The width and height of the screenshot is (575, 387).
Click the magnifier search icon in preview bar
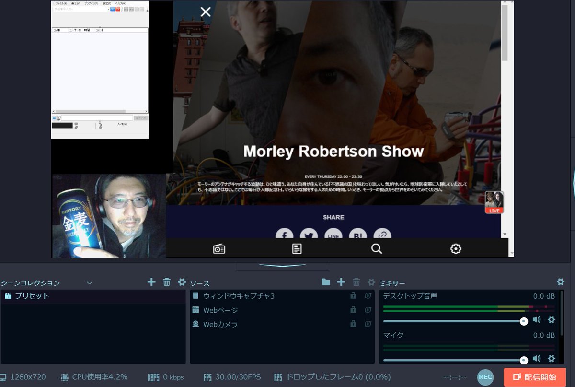click(x=377, y=248)
